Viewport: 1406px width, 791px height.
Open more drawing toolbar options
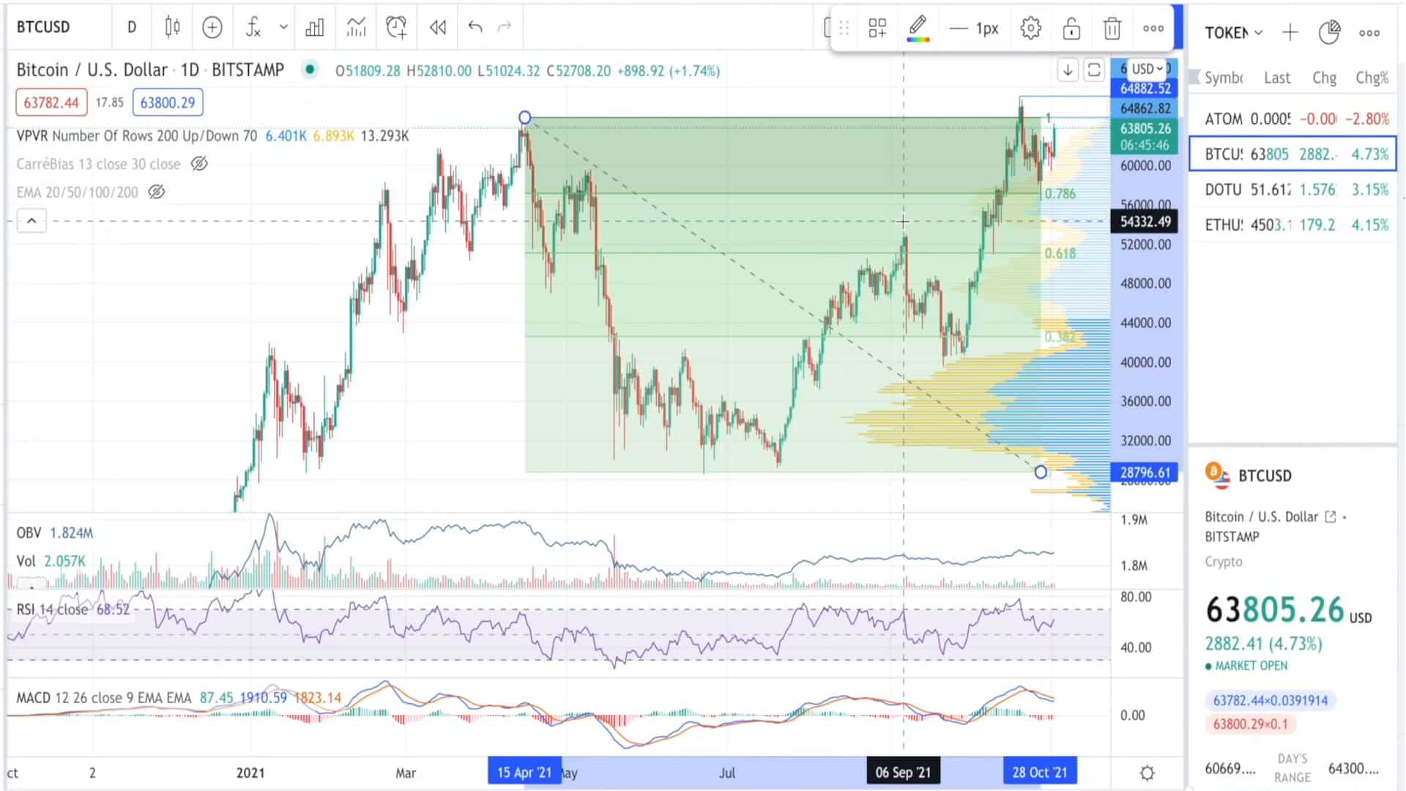pyautogui.click(x=1153, y=28)
